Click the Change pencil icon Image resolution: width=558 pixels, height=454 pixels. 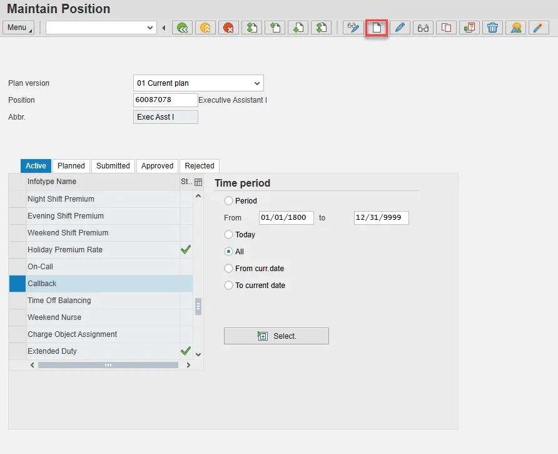point(400,28)
